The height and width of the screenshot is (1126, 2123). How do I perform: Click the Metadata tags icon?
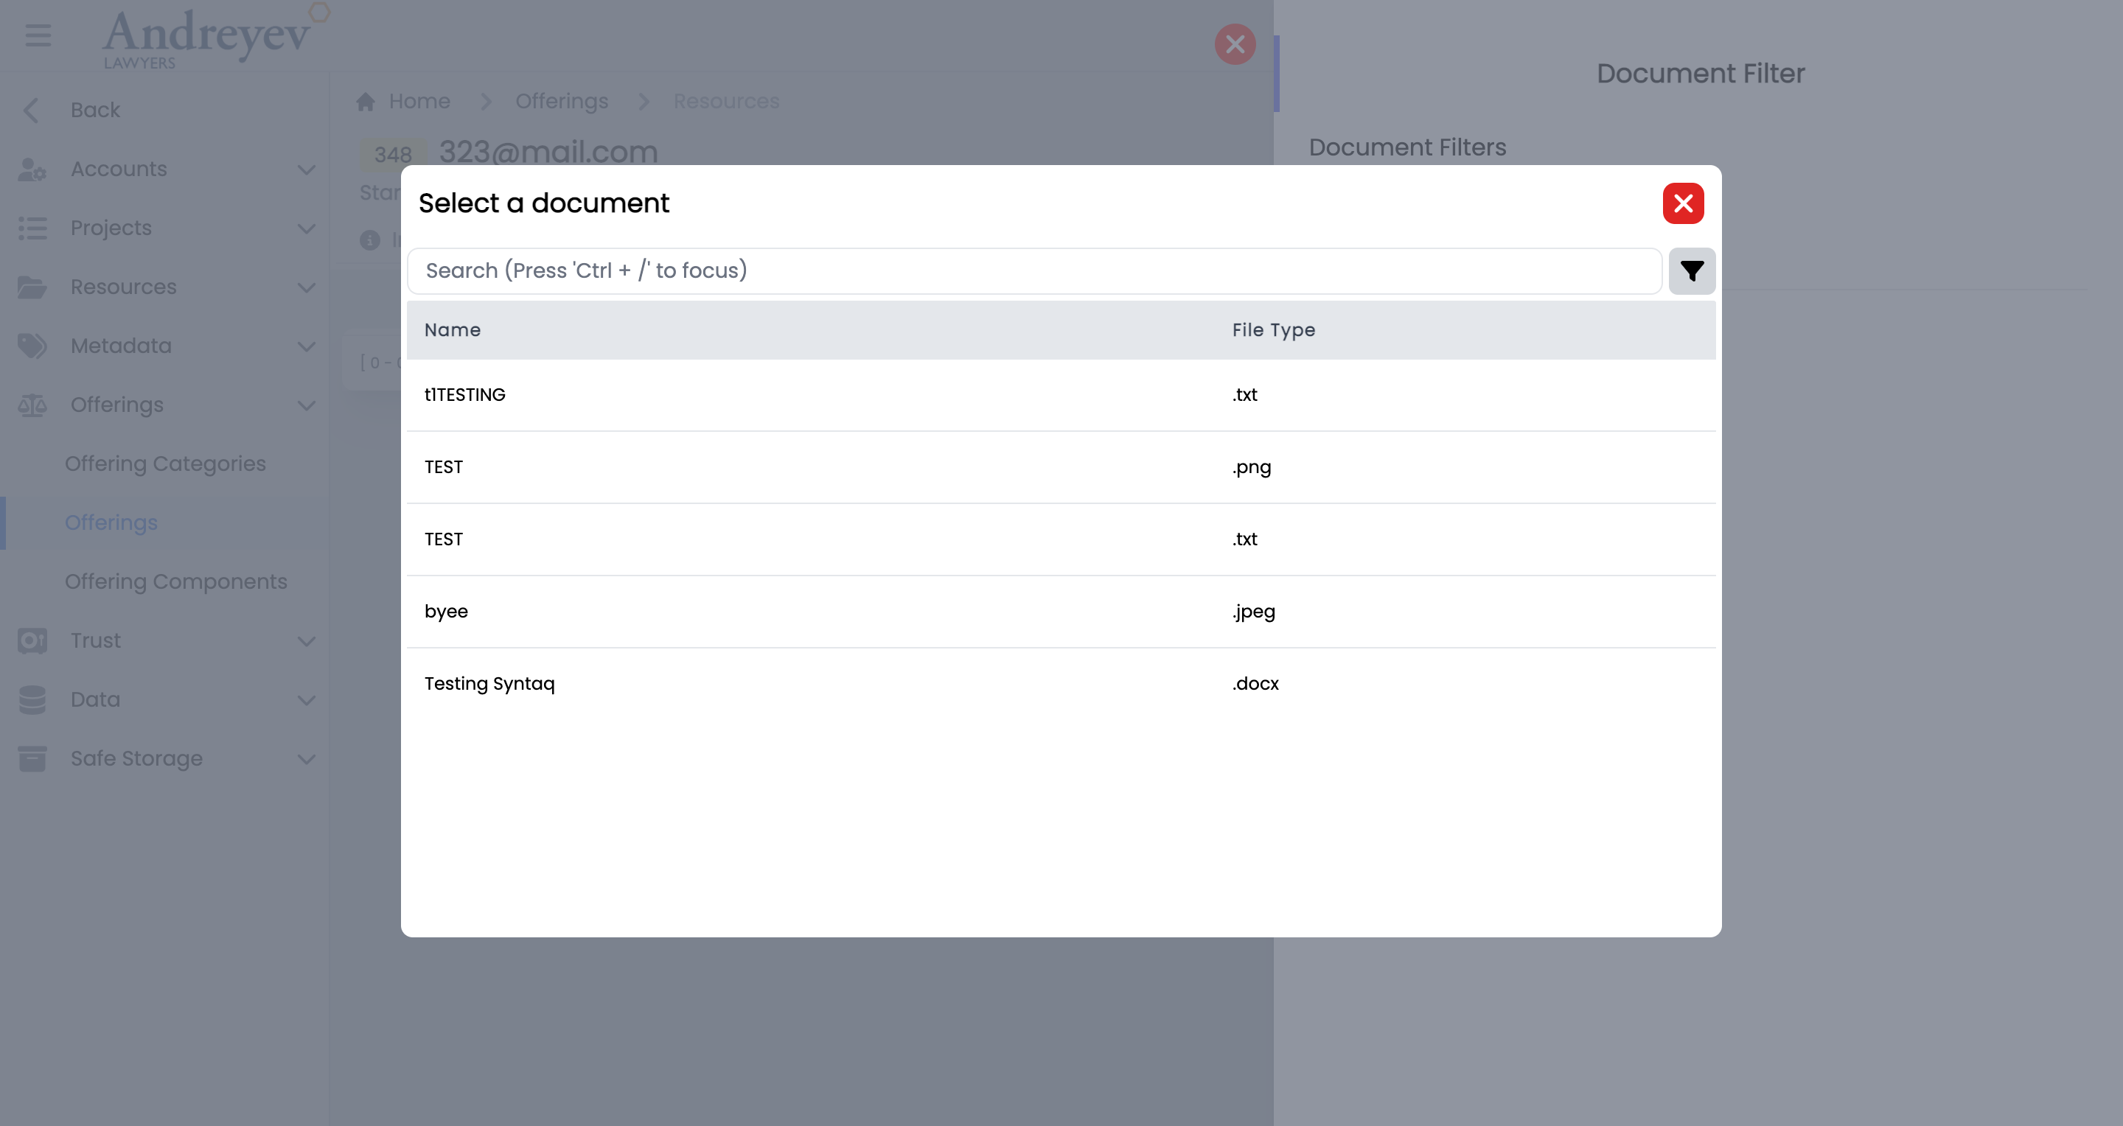click(x=32, y=346)
